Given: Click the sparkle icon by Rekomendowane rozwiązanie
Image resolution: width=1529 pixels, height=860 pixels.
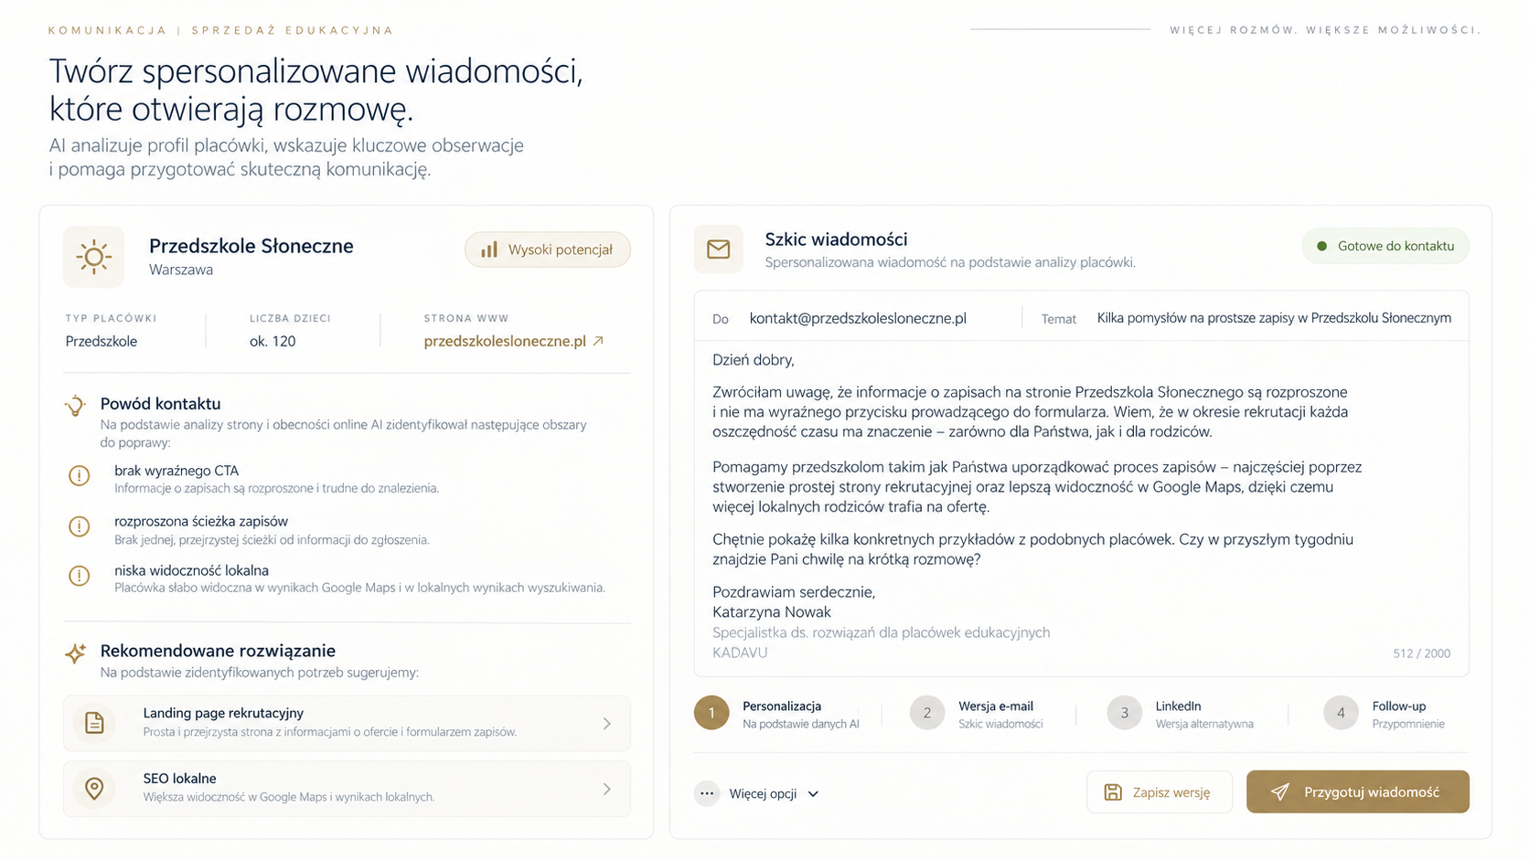Looking at the screenshot, I should [76, 653].
